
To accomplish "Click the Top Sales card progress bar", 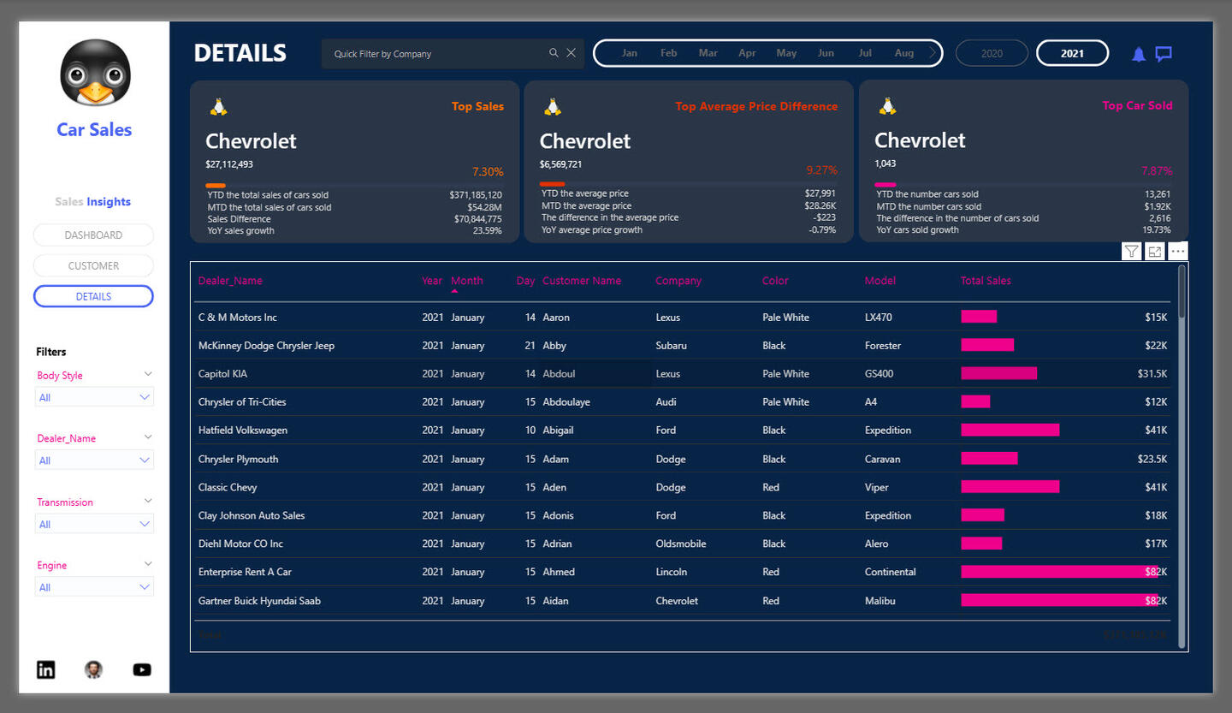I will (x=354, y=185).
